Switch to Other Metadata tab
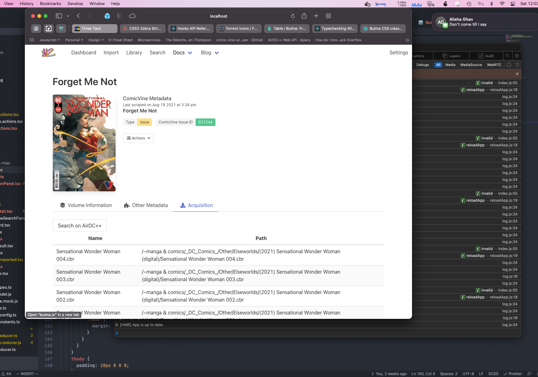 (x=146, y=205)
